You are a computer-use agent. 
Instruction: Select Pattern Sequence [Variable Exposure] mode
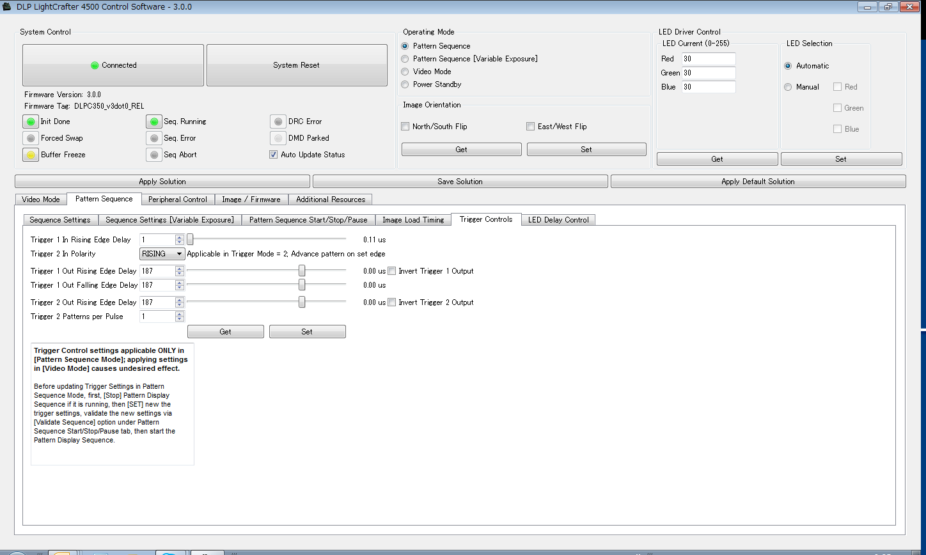405,59
